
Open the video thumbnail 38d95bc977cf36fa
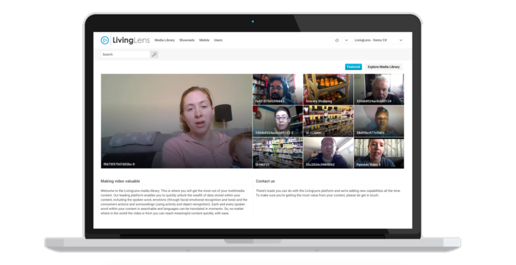click(379, 121)
